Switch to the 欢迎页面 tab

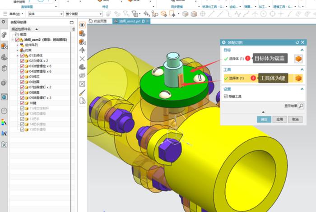(98, 21)
